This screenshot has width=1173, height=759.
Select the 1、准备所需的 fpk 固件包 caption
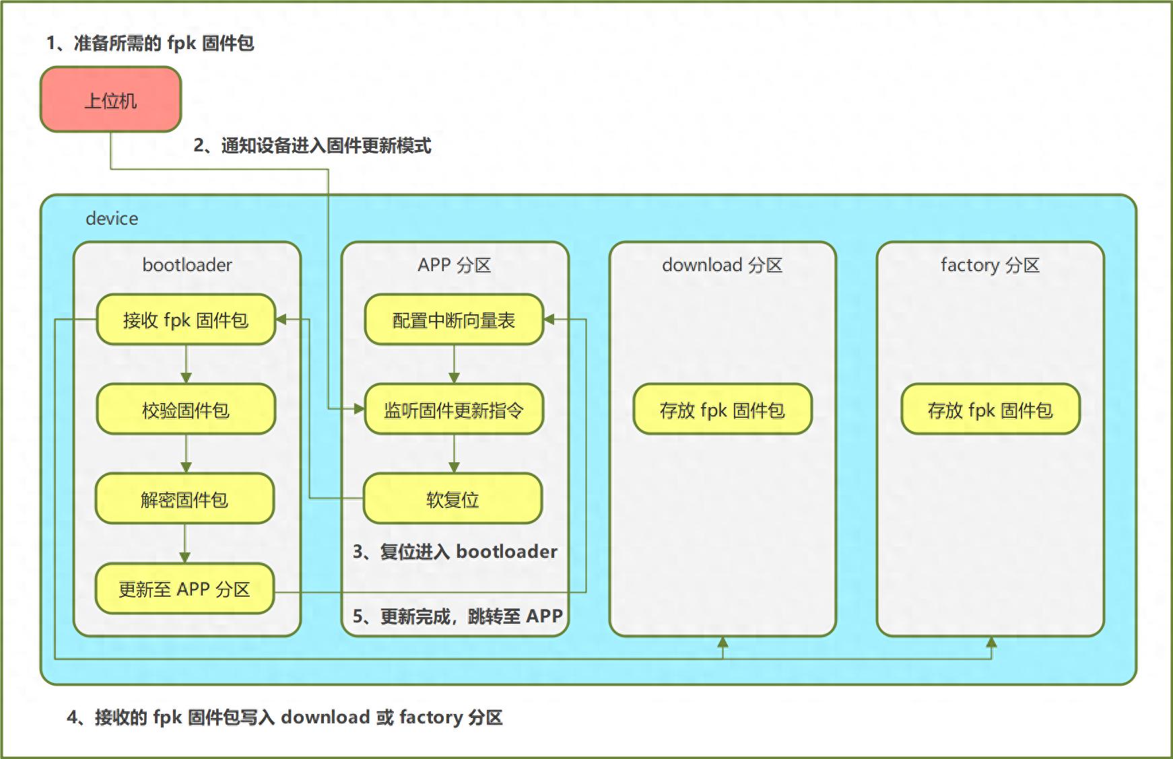150,43
